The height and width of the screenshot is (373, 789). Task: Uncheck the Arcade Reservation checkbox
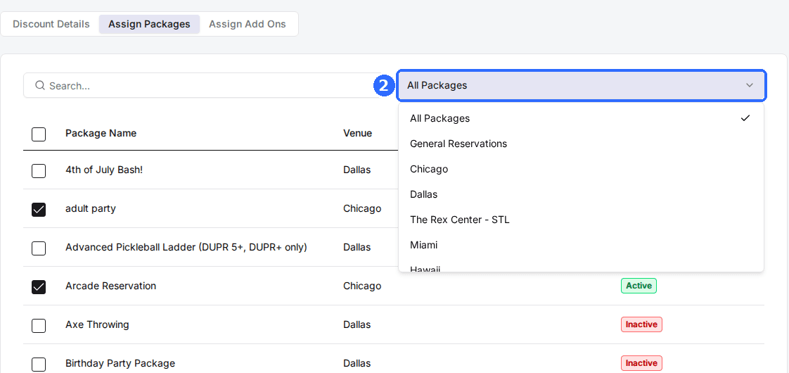tap(39, 287)
